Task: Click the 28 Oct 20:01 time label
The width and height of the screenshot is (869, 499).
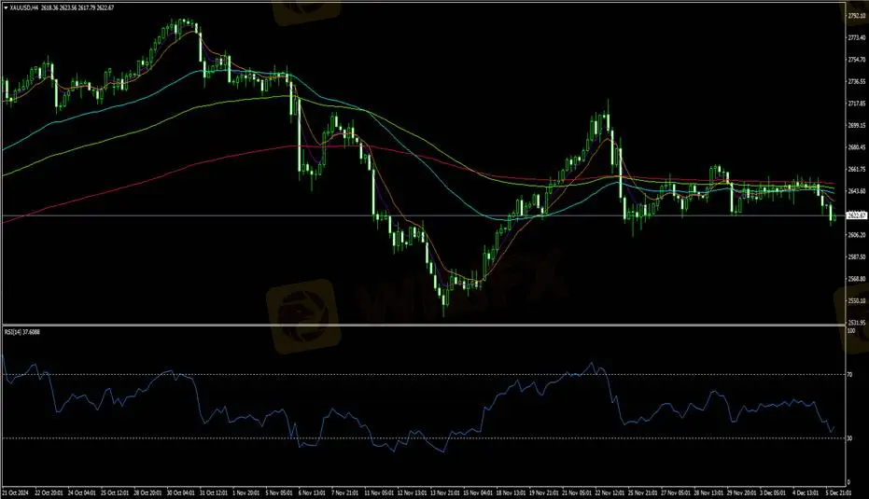Action: (148, 492)
